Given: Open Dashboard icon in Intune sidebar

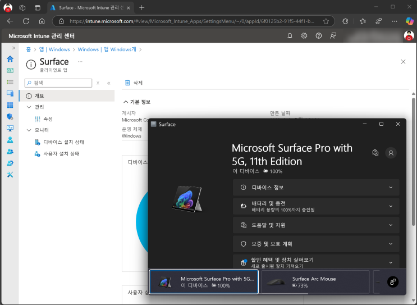Looking at the screenshot, I should tap(10, 71).
